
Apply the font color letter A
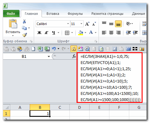click(x=91, y=32)
